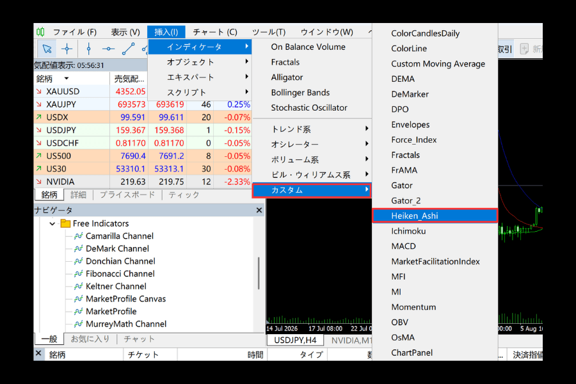The height and width of the screenshot is (384, 576).
Task: Expand the エキスパート submenu
Action: click(200, 77)
